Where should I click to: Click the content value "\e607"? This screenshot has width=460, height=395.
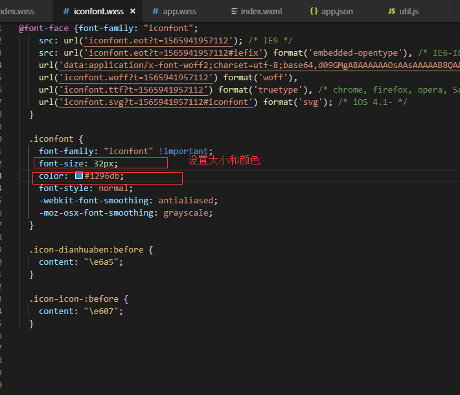click(102, 311)
